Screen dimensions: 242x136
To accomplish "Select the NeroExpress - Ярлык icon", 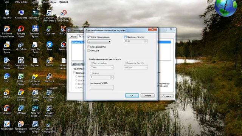I will 21,127.
